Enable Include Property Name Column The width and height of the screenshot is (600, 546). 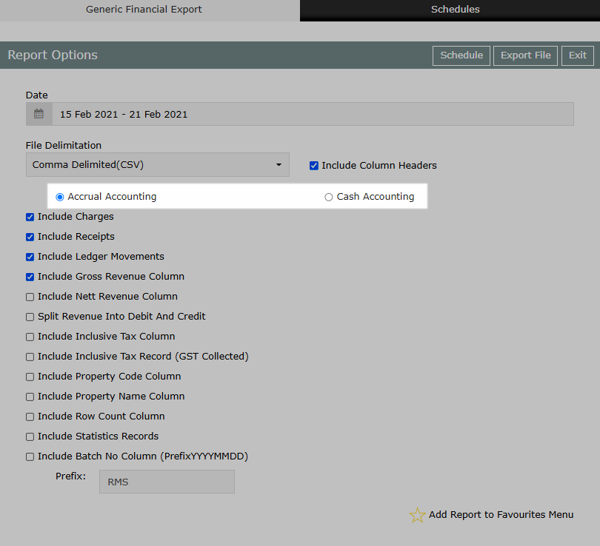click(x=30, y=397)
